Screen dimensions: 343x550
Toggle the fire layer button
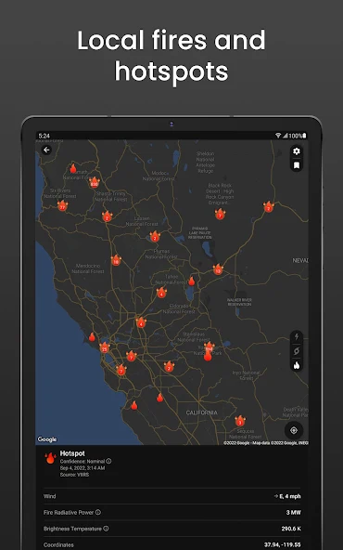(297, 365)
